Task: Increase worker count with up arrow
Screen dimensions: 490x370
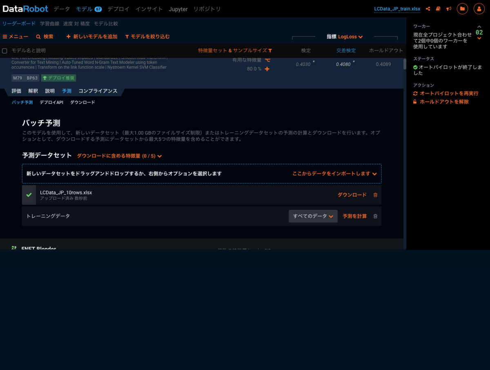Action: [479, 27]
